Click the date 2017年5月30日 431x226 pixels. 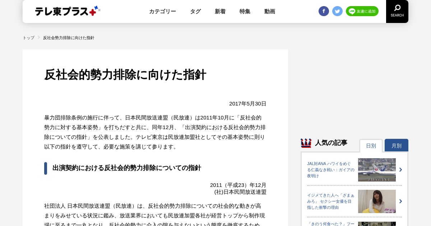coord(248,104)
